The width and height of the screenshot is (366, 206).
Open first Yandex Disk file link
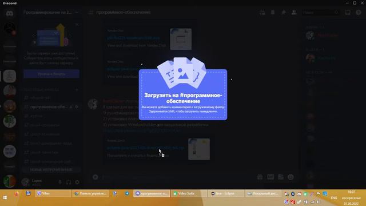133,38
